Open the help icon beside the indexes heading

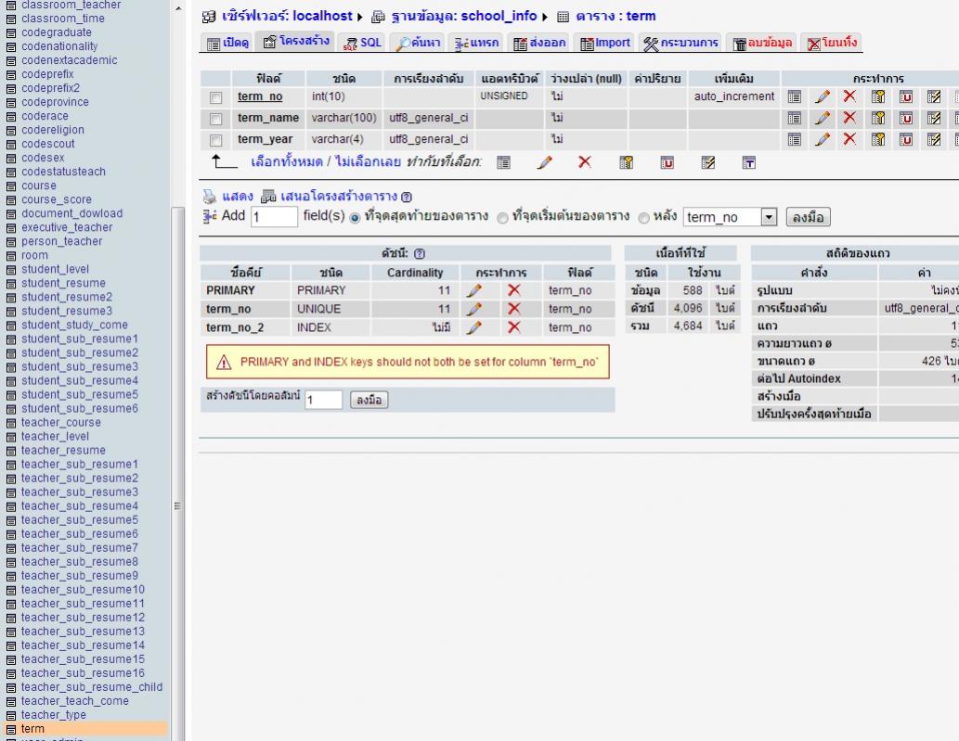[x=420, y=253]
